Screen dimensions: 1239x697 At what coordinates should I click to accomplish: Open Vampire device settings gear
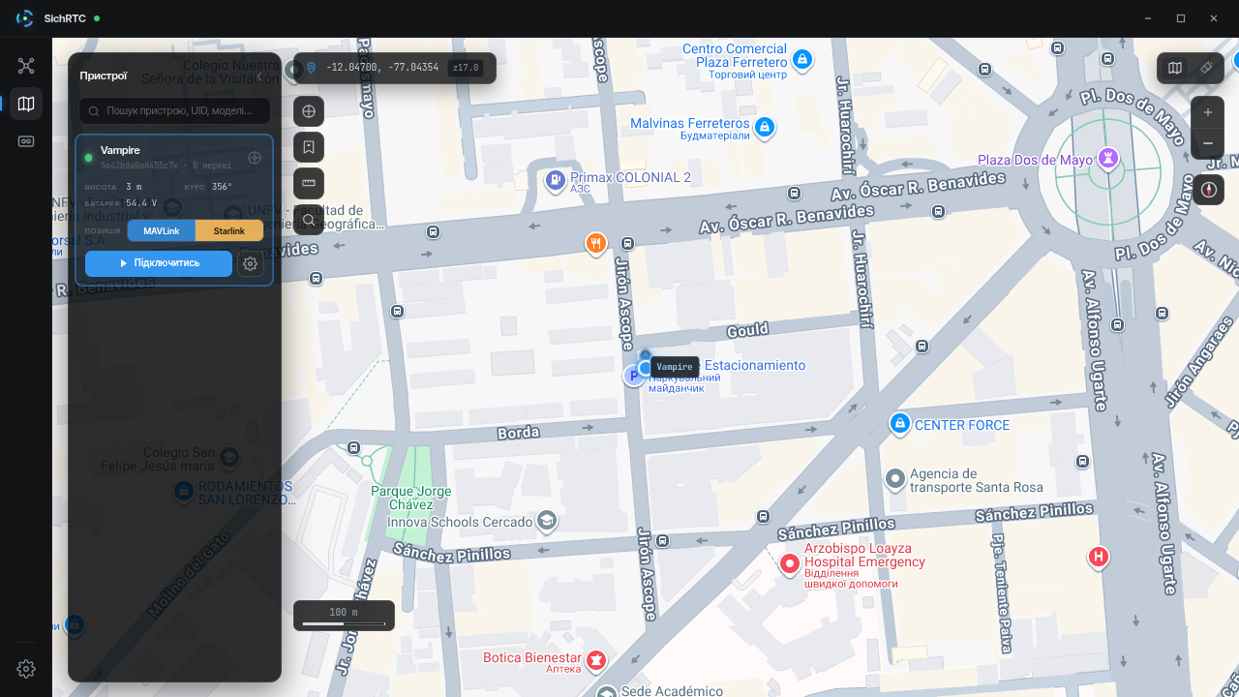coord(251,263)
